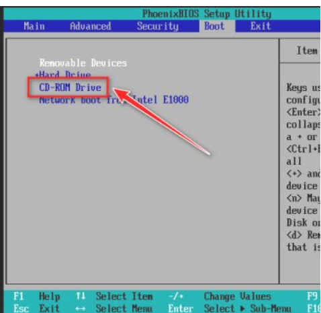Click the F9 key hint

tap(312, 296)
